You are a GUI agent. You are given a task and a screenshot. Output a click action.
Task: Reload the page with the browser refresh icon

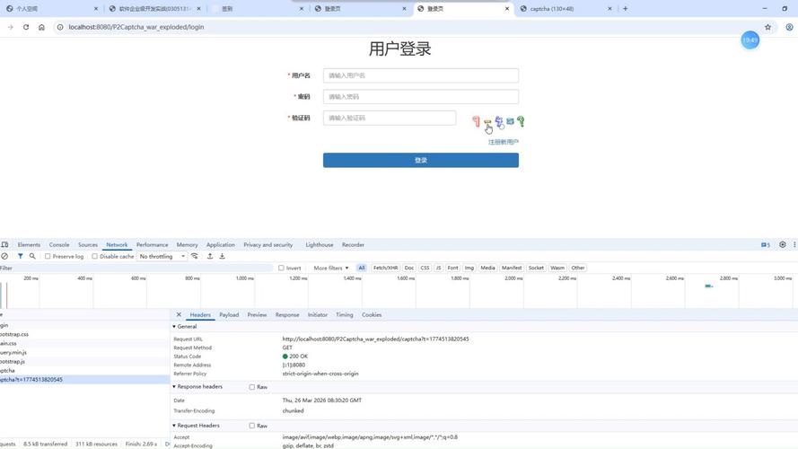tap(26, 27)
